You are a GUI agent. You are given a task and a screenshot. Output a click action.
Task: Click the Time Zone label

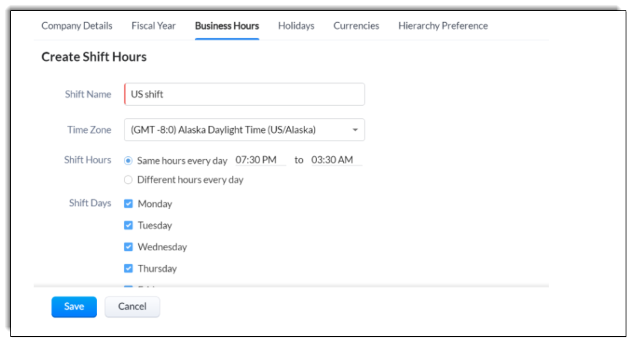click(x=89, y=130)
